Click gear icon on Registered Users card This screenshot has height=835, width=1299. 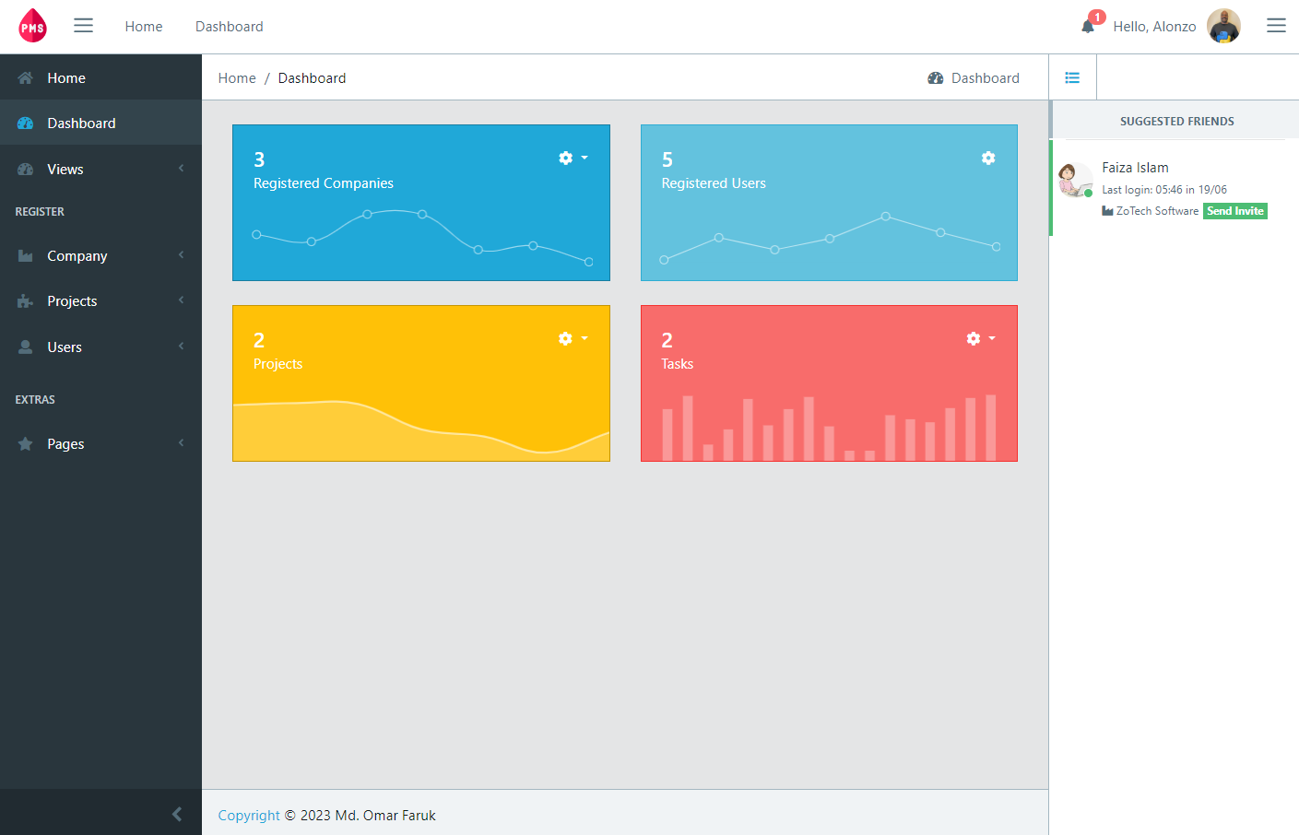pyautogui.click(x=987, y=159)
